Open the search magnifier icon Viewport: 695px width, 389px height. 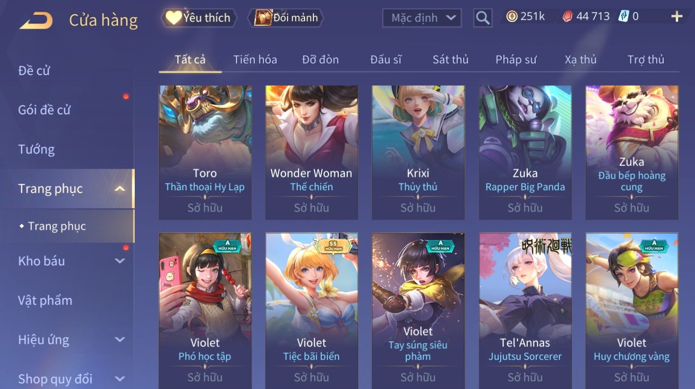(483, 18)
